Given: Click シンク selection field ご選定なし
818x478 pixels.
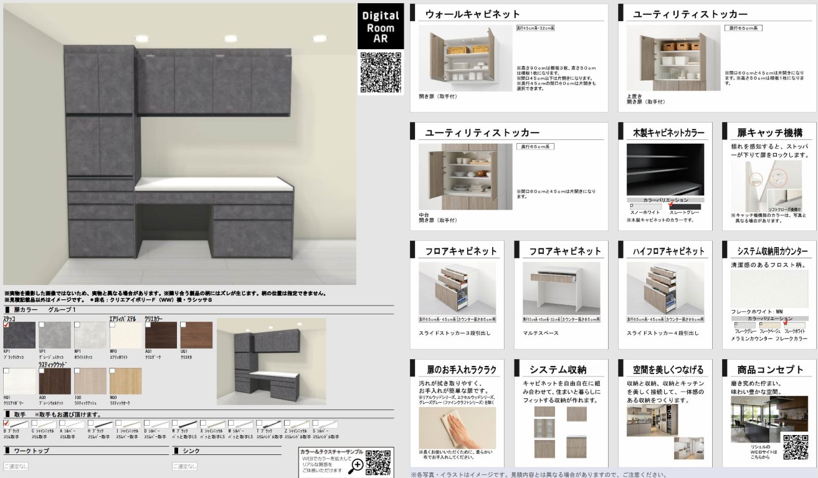Looking at the screenshot, I should click(x=184, y=466).
